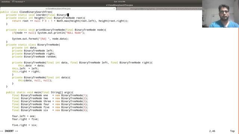The image size is (239, 134).
Task: Click the variable name 'three'
Action: click(47, 101)
